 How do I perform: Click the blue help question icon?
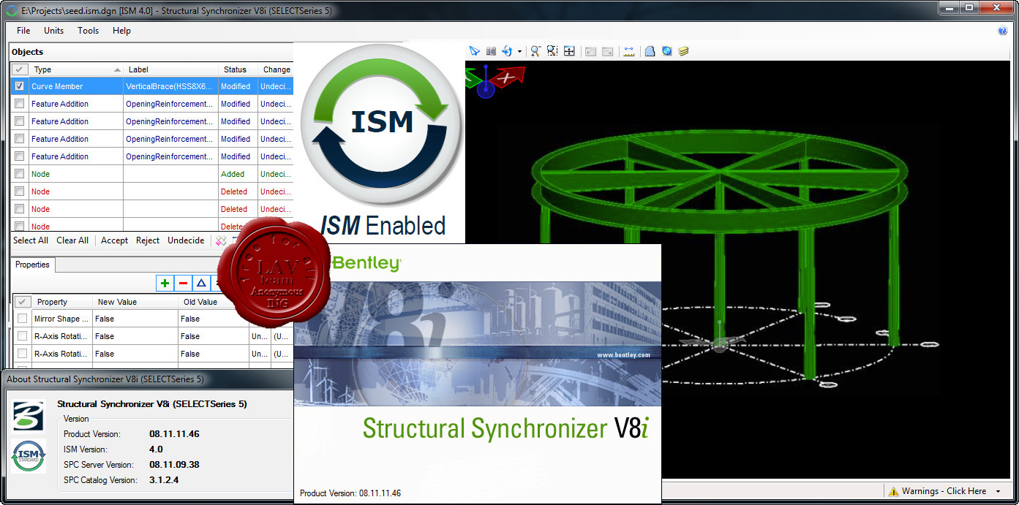coord(1002,31)
